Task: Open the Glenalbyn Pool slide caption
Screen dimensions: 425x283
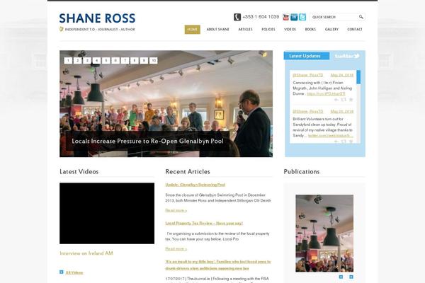Action: tap(148, 141)
